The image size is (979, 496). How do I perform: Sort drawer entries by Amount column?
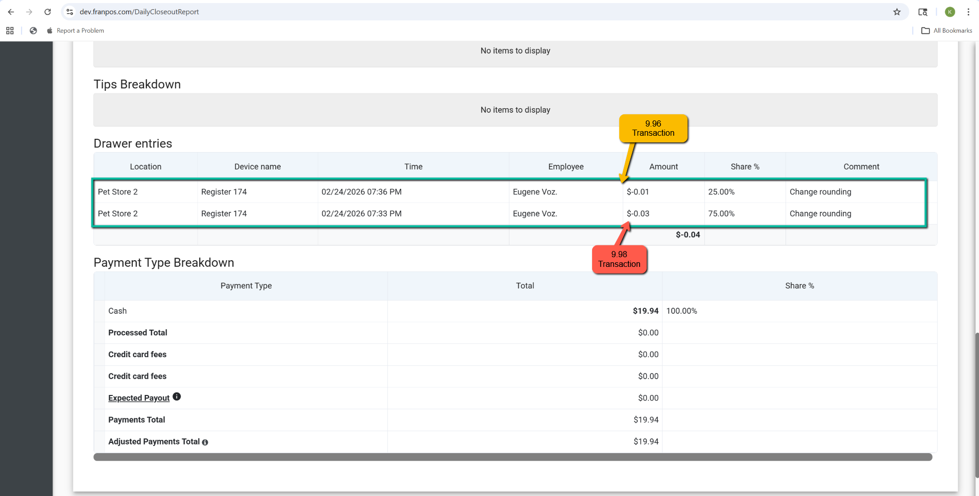tap(663, 166)
